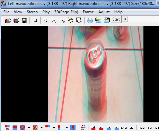Screen dimensions: 159x131
Task: Click the second red bar alignment icon
Action: point(101,128)
